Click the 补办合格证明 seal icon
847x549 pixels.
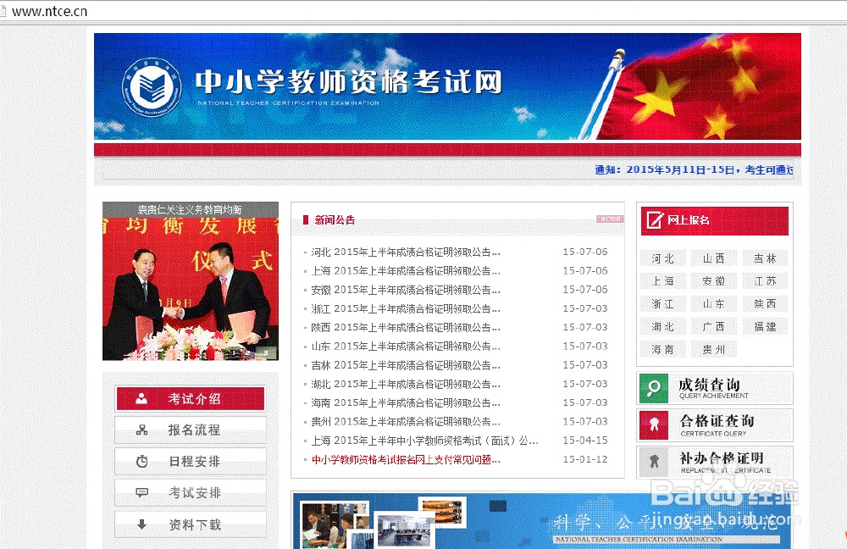652,462
